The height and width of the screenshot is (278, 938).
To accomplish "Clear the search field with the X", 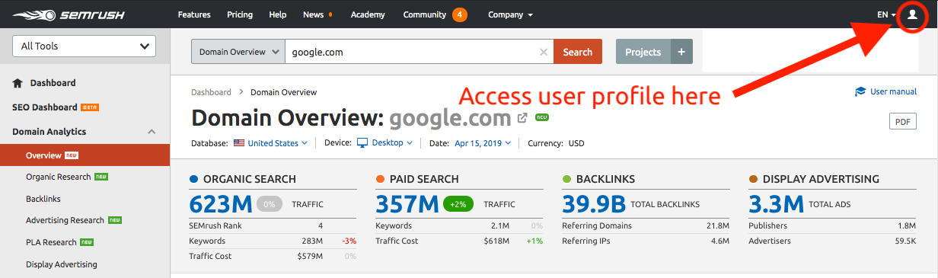I will click(543, 52).
